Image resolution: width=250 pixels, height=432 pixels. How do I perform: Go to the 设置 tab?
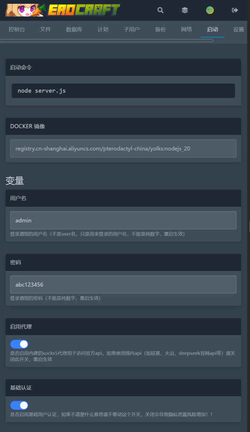pos(239,29)
